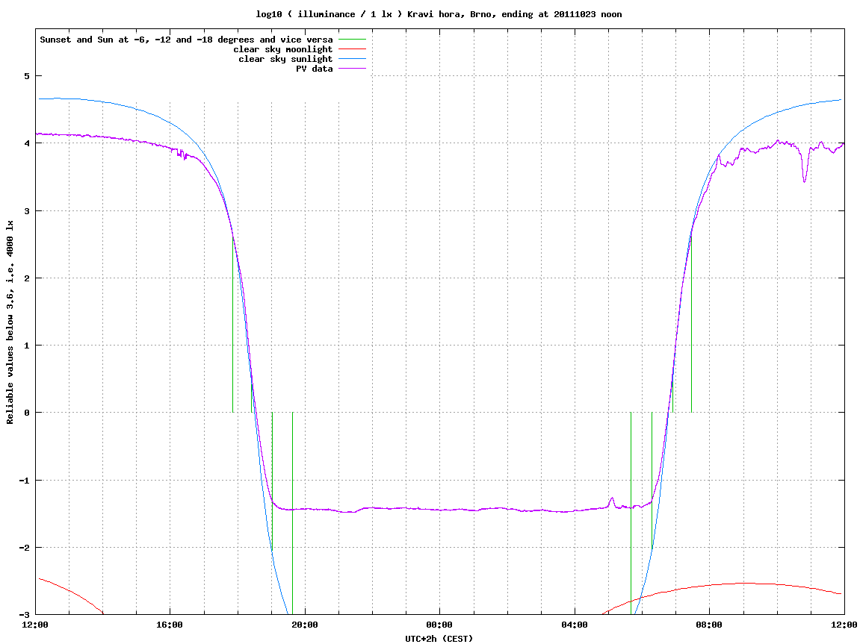Click the y-axis tick value -3
The image size is (860, 644).
click(24, 615)
